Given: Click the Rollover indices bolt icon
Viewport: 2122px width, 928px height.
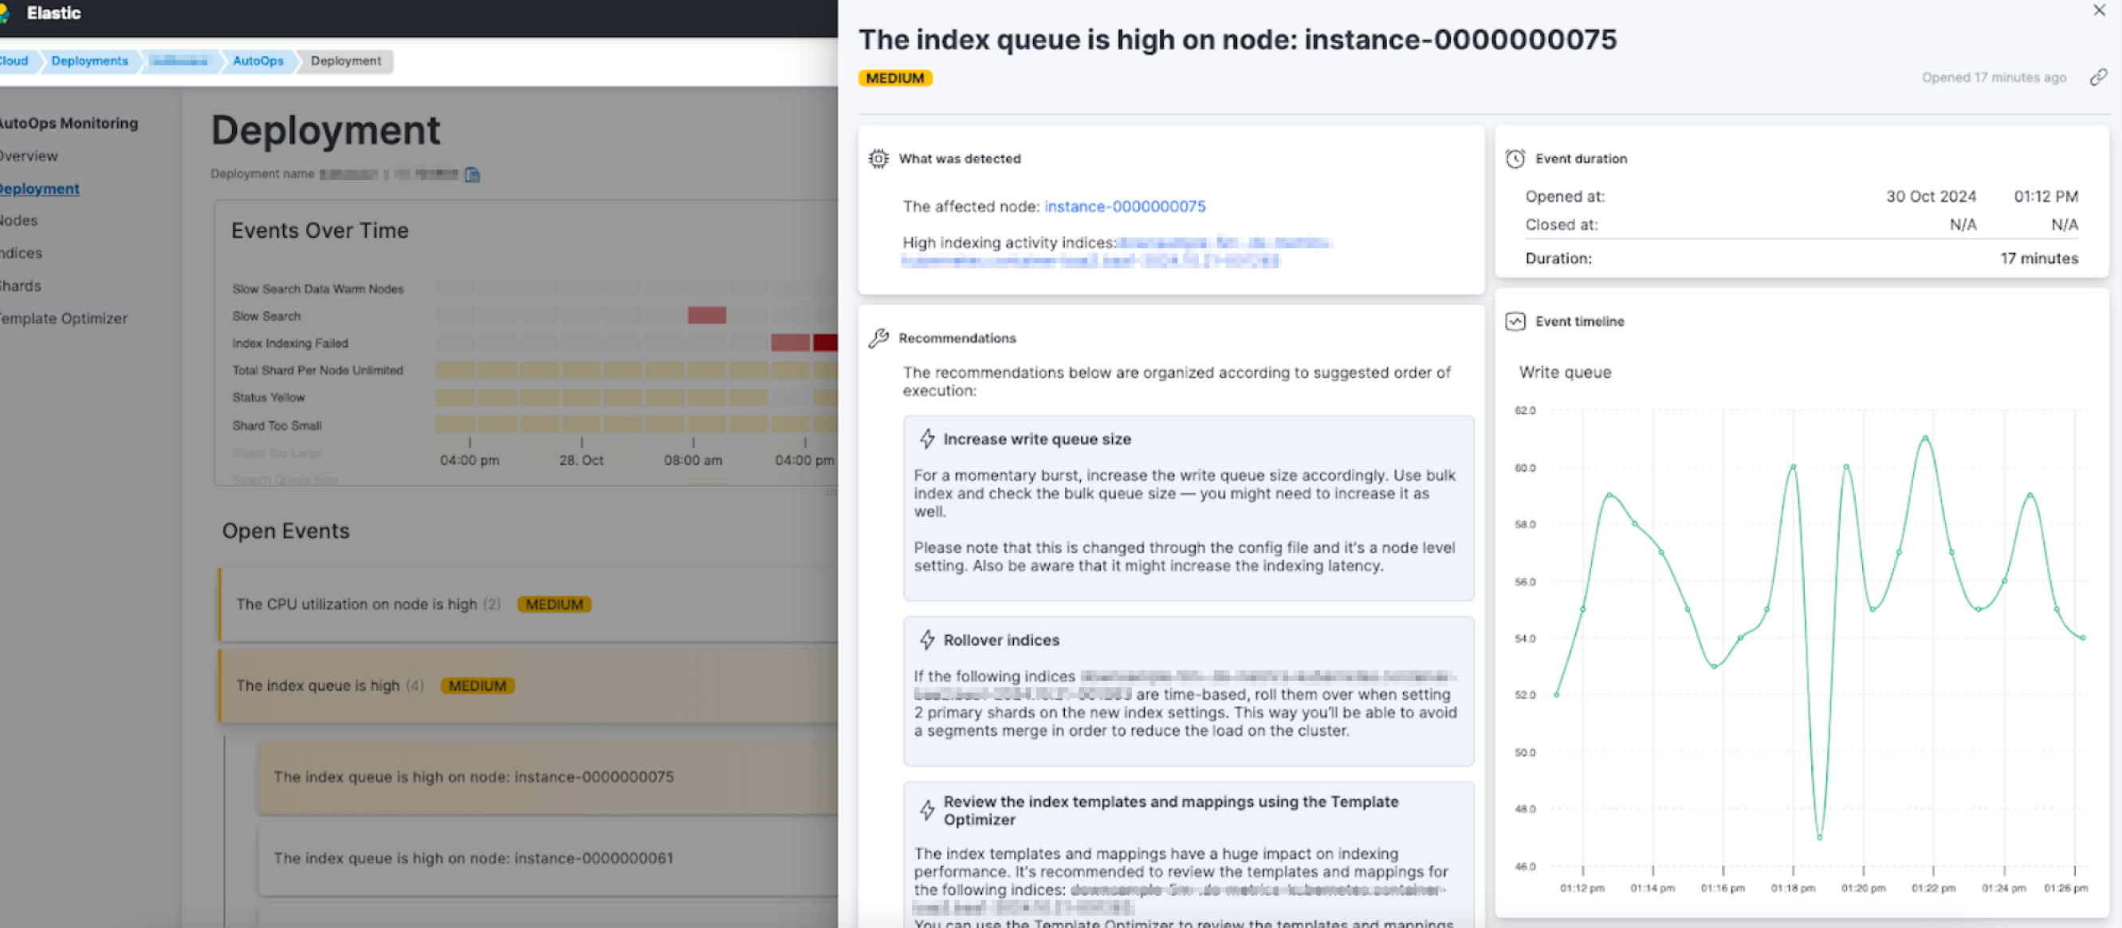Looking at the screenshot, I should pyautogui.click(x=927, y=639).
